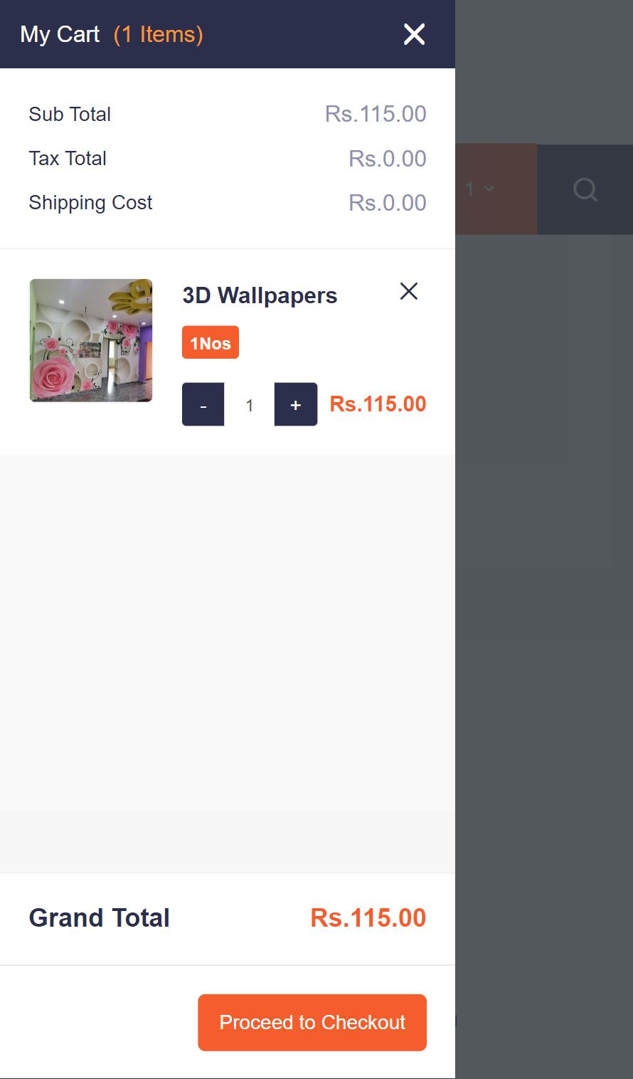Click the Shipping Cost amount Rs.0.00
The width and height of the screenshot is (633, 1079).
point(388,203)
